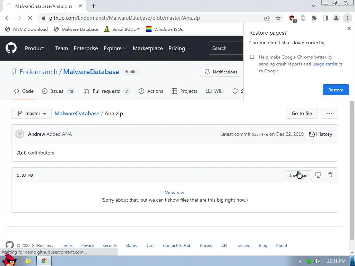
Task: Click the browser back arrow
Action: [8, 18]
